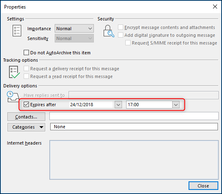This screenshot has height=194, width=222.
Task: Open the Categories dropdown button
Action: (27, 127)
